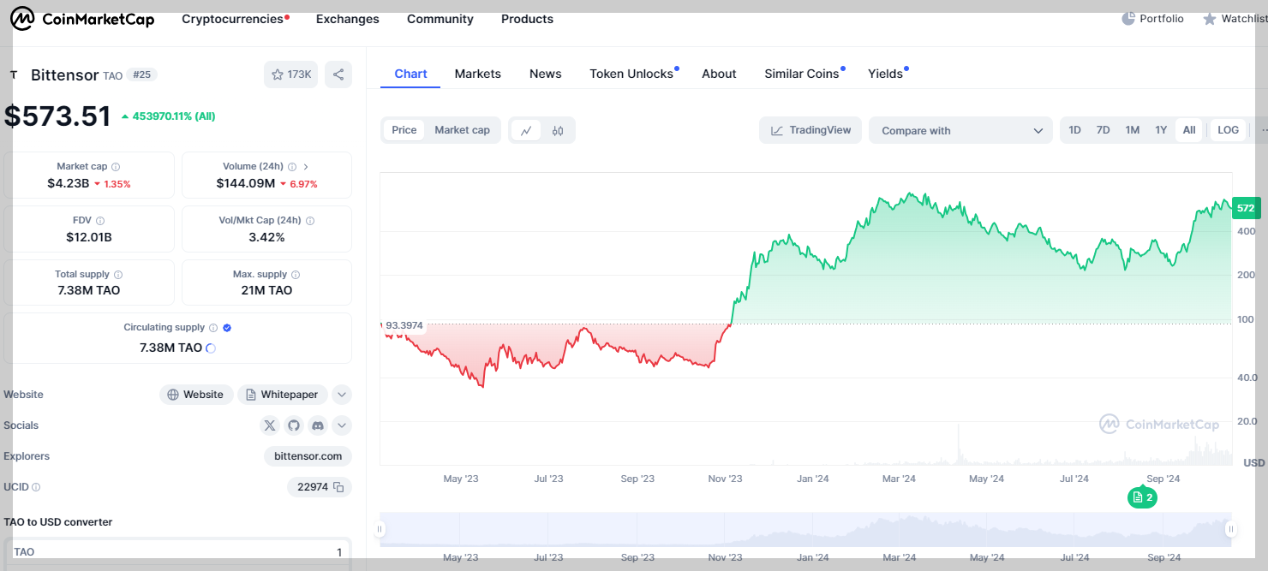This screenshot has width=1268, height=571.
Task: Click the news marker badge with 2
Action: pos(1142,497)
